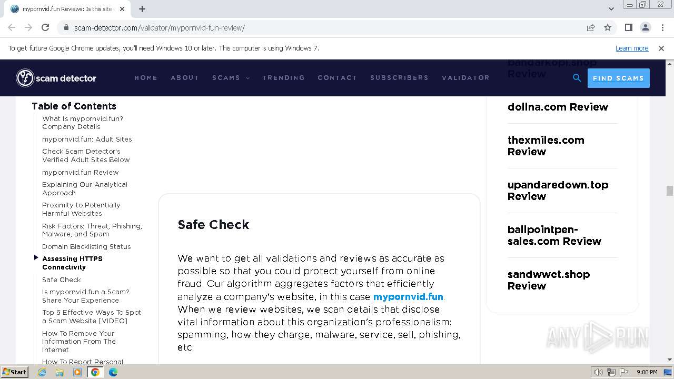Viewport: 674px width, 379px height.
Task: Click the Scam Detector logo
Action: (56, 78)
